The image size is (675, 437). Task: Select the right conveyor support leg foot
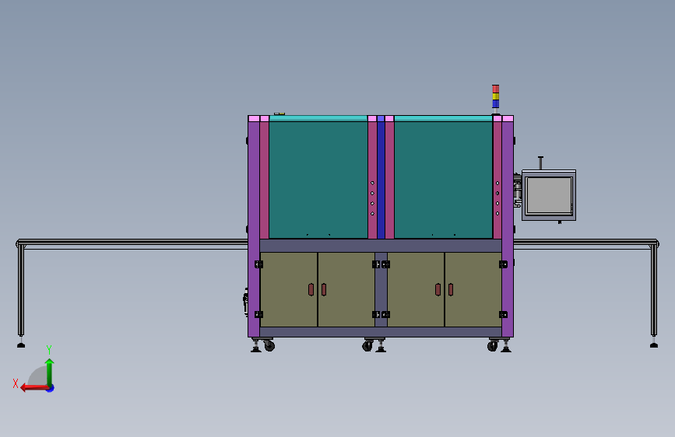(654, 344)
